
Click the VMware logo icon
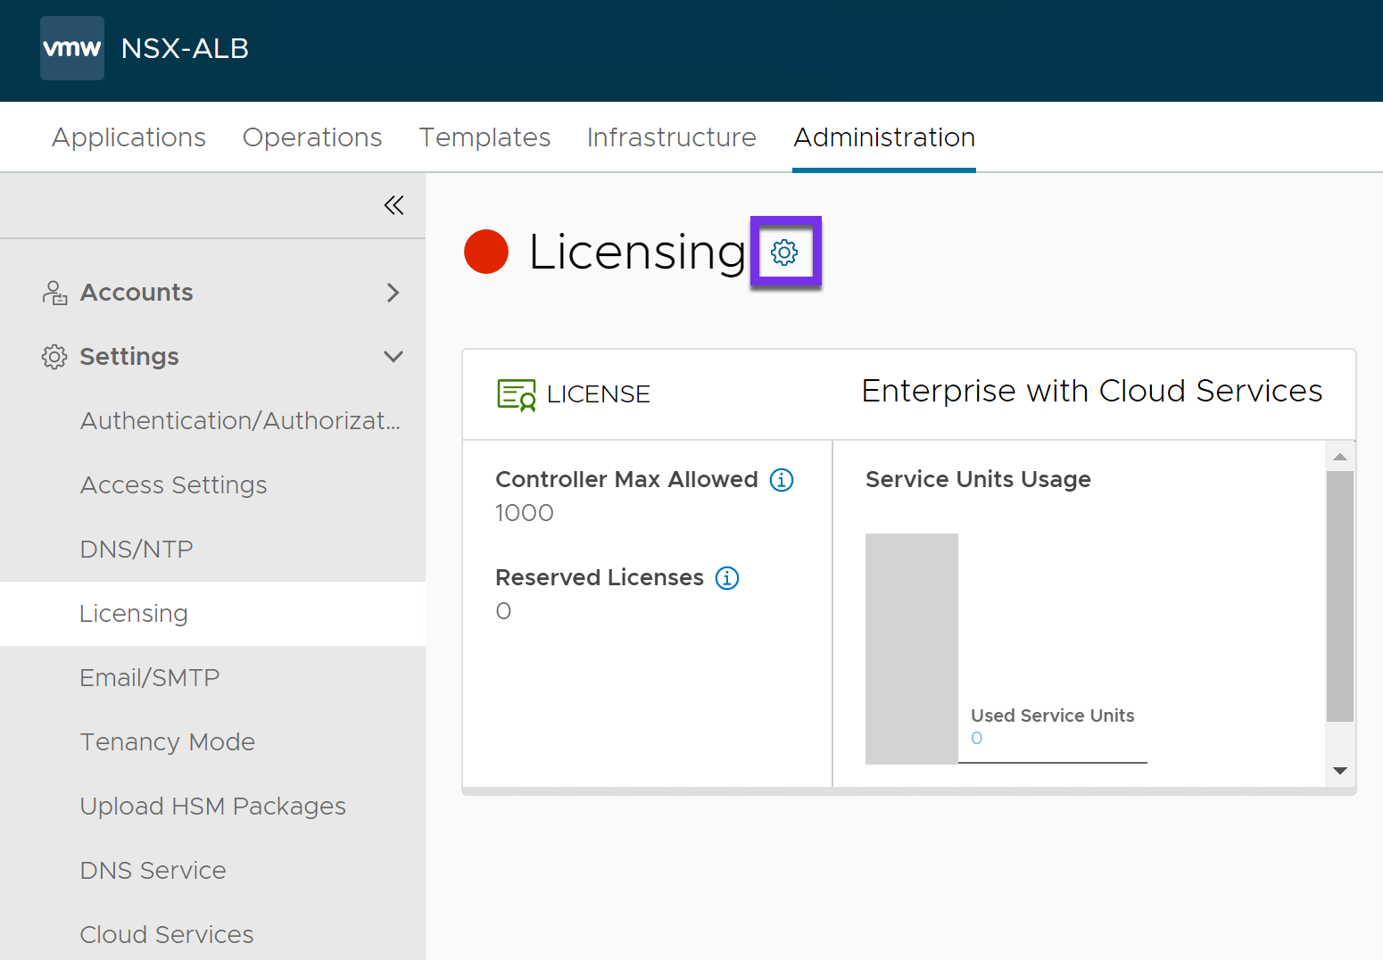coord(72,48)
